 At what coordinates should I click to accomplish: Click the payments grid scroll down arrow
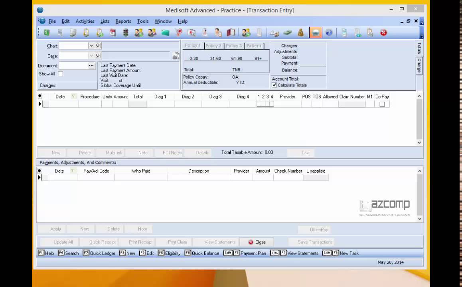pyautogui.click(x=420, y=219)
